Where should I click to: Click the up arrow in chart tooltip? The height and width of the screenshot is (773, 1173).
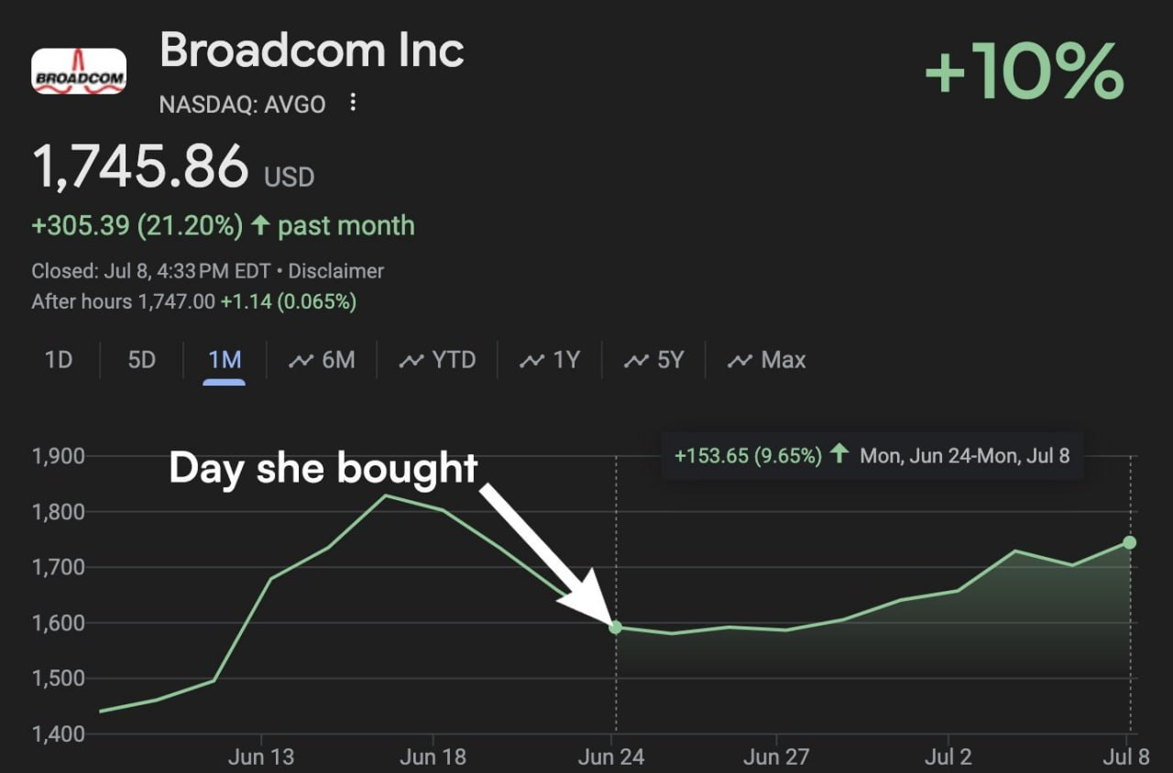[x=839, y=454]
